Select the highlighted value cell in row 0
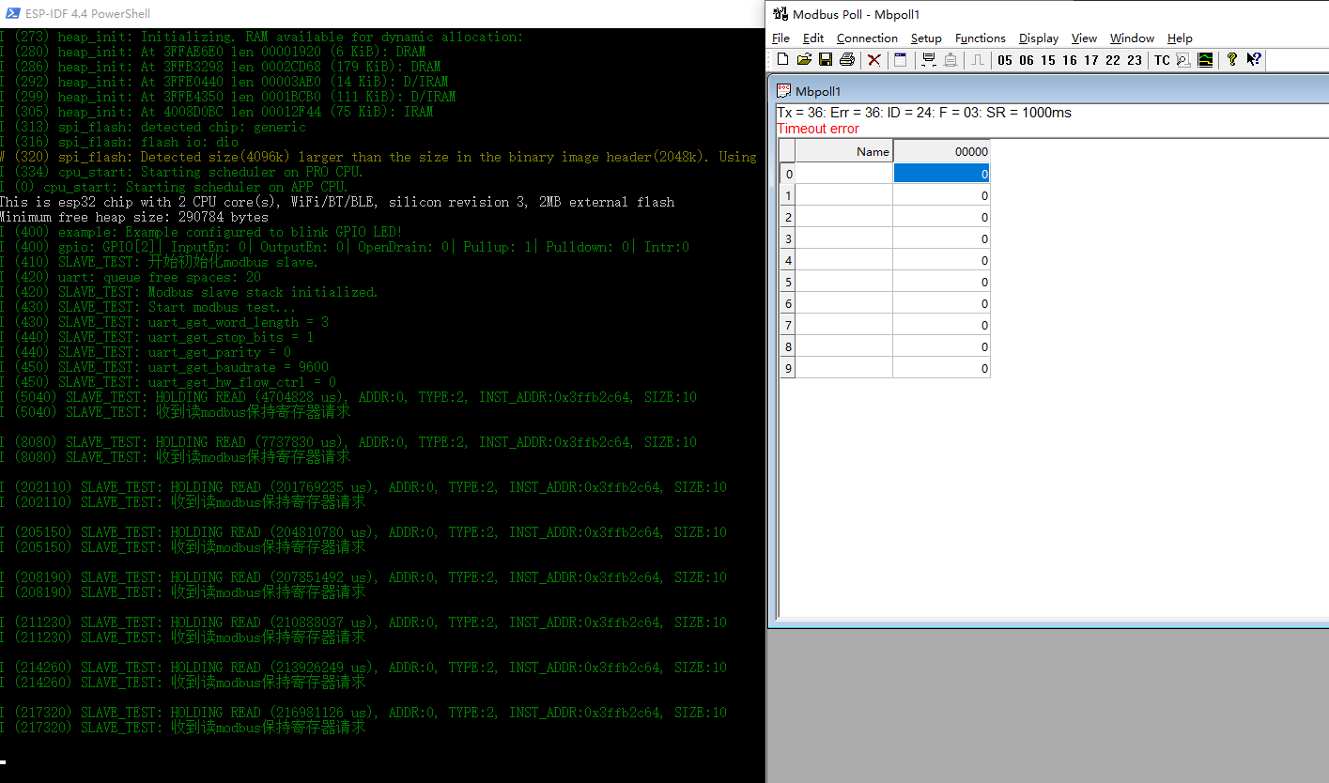The width and height of the screenshot is (1329, 783). [941, 174]
